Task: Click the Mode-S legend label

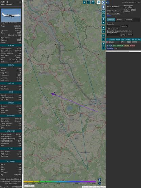Action: coord(110,49)
